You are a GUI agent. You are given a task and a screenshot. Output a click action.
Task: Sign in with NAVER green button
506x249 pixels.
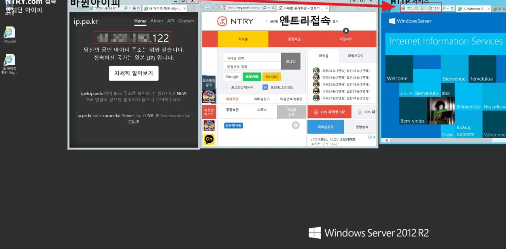(251, 77)
